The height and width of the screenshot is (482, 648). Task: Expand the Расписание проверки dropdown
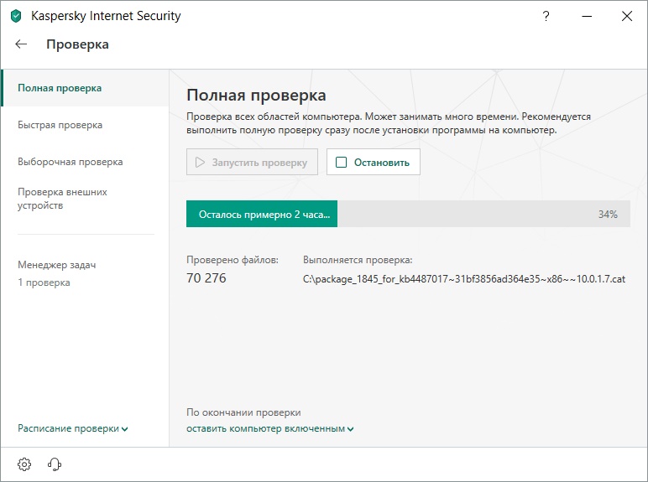click(x=73, y=428)
